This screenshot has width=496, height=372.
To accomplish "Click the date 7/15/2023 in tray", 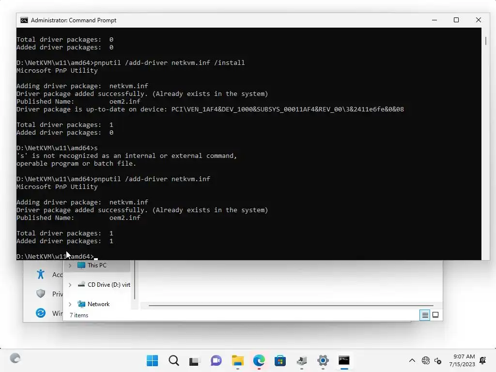I will pos(462,364).
